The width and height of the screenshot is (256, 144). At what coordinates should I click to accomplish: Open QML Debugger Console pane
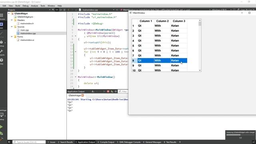point(129,142)
